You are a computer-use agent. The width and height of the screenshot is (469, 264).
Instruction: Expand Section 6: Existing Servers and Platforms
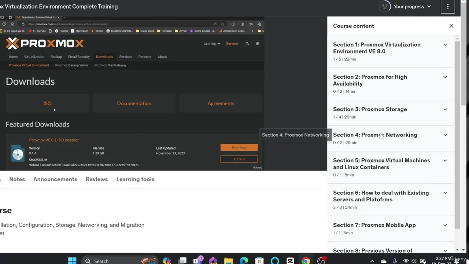pyautogui.click(x=445, y=193)
